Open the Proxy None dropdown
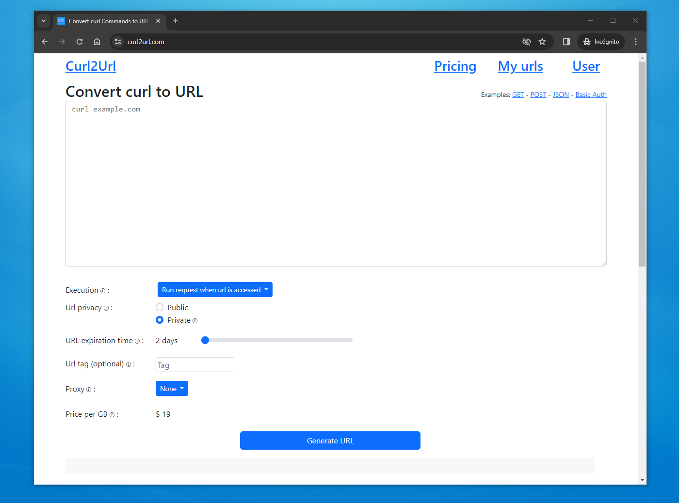 pyautogui.click(x=172, y=389)
